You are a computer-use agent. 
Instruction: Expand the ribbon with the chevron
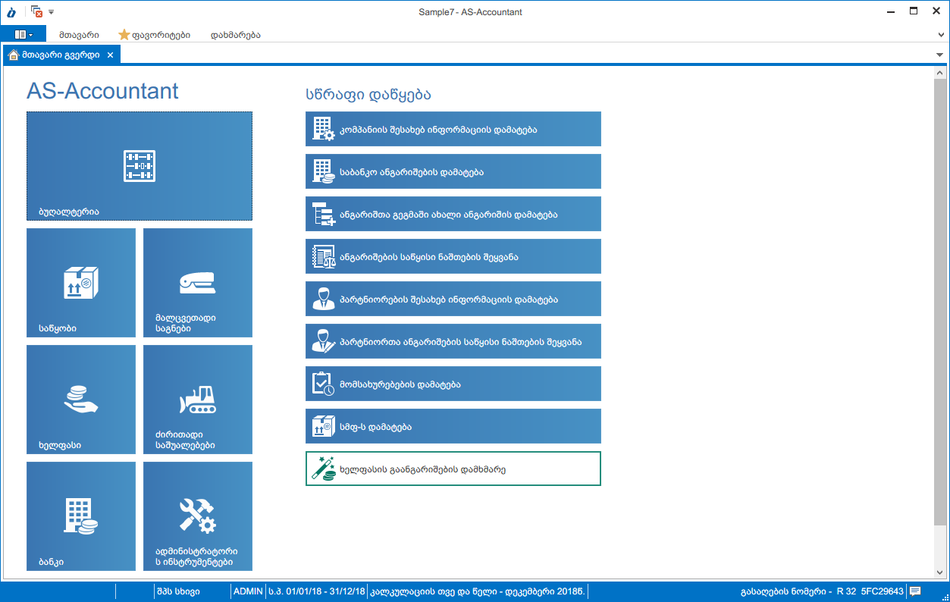[940, 35]
